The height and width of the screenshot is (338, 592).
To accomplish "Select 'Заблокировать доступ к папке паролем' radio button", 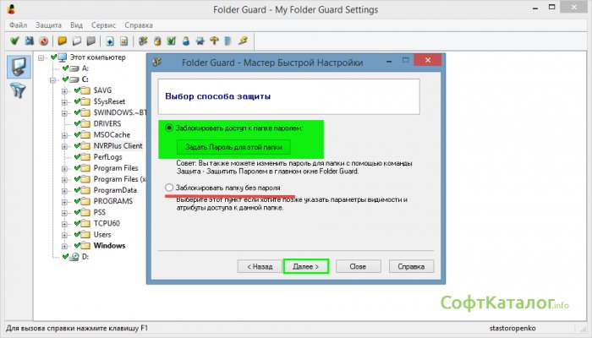I will (170, 128).
